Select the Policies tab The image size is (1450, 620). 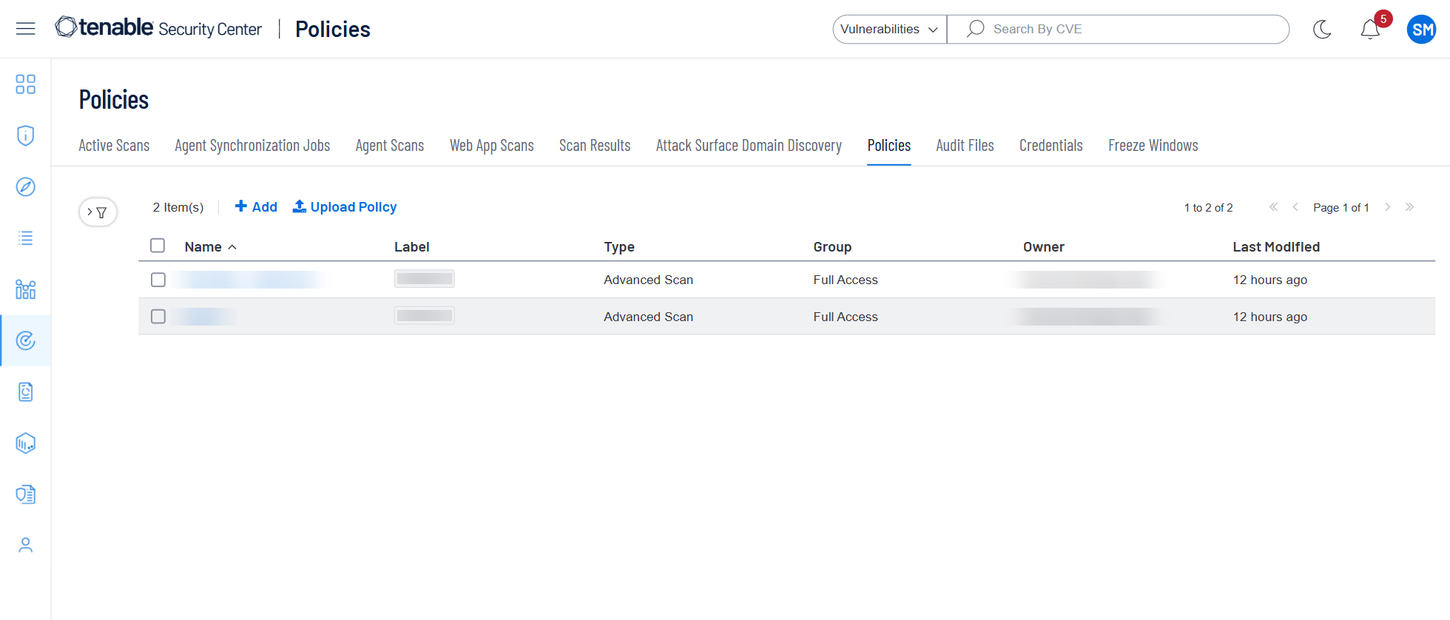tap(889, 146)
